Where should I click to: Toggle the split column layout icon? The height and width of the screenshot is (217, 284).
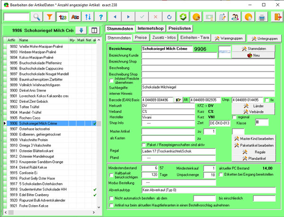[94, 30]
